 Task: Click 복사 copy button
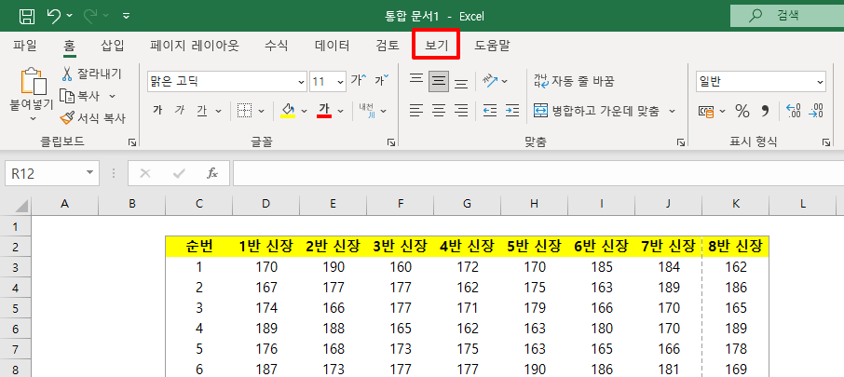point(81,96)
